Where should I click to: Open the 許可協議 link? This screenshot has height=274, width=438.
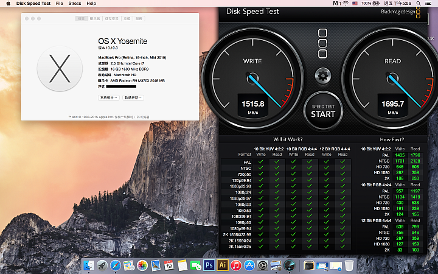143,117
